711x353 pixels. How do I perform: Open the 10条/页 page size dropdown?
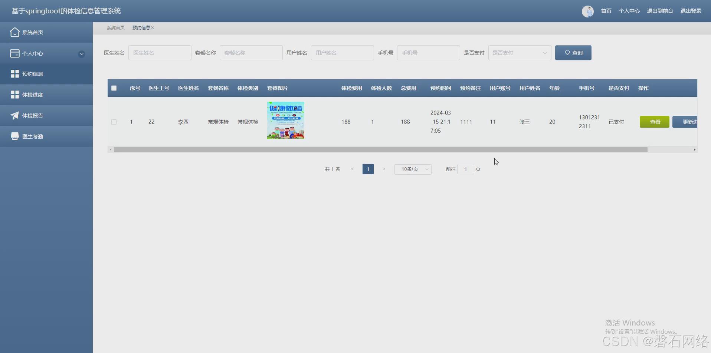[412, 169]
